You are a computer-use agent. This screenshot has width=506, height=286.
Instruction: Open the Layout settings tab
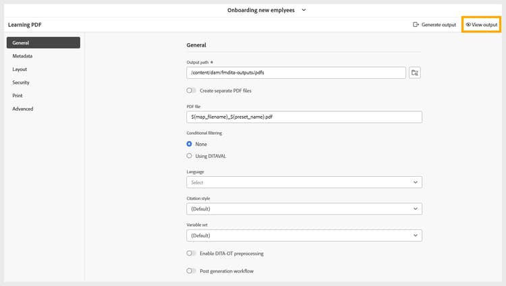click(x=20, y=69)
